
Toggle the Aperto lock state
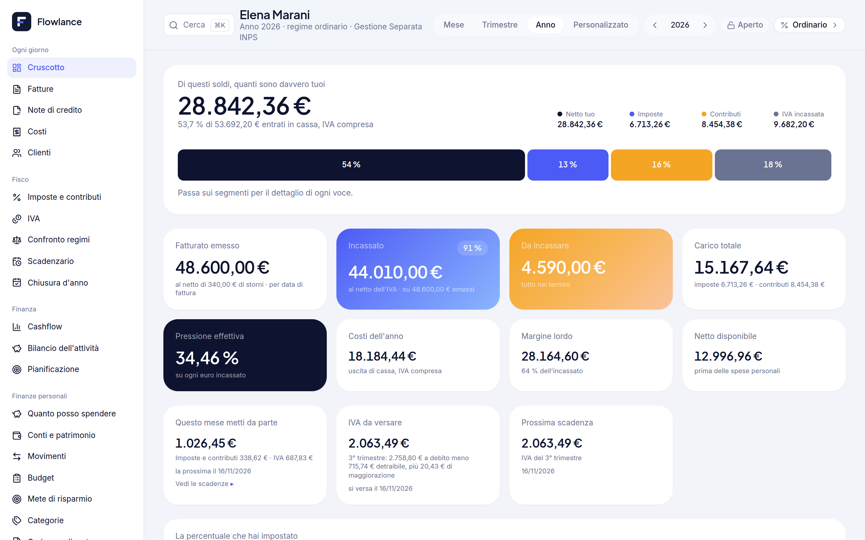[745, 25]
